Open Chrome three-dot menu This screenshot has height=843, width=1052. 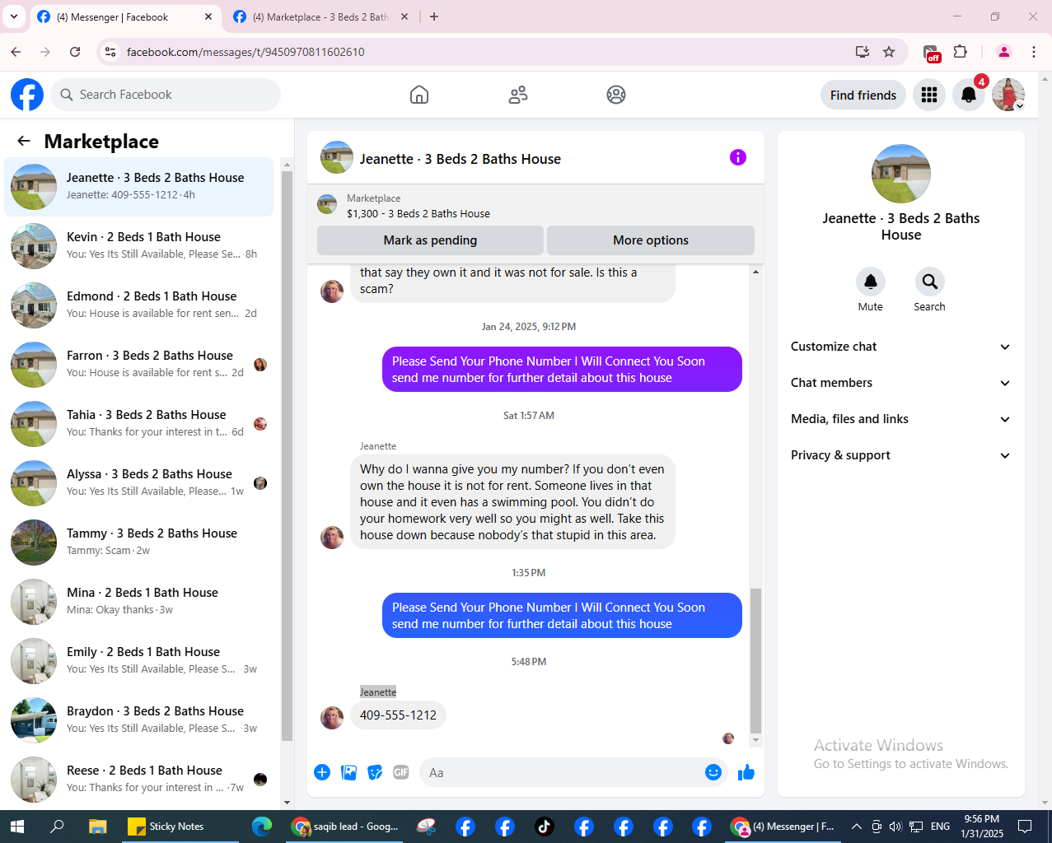tap(1034, 52)
